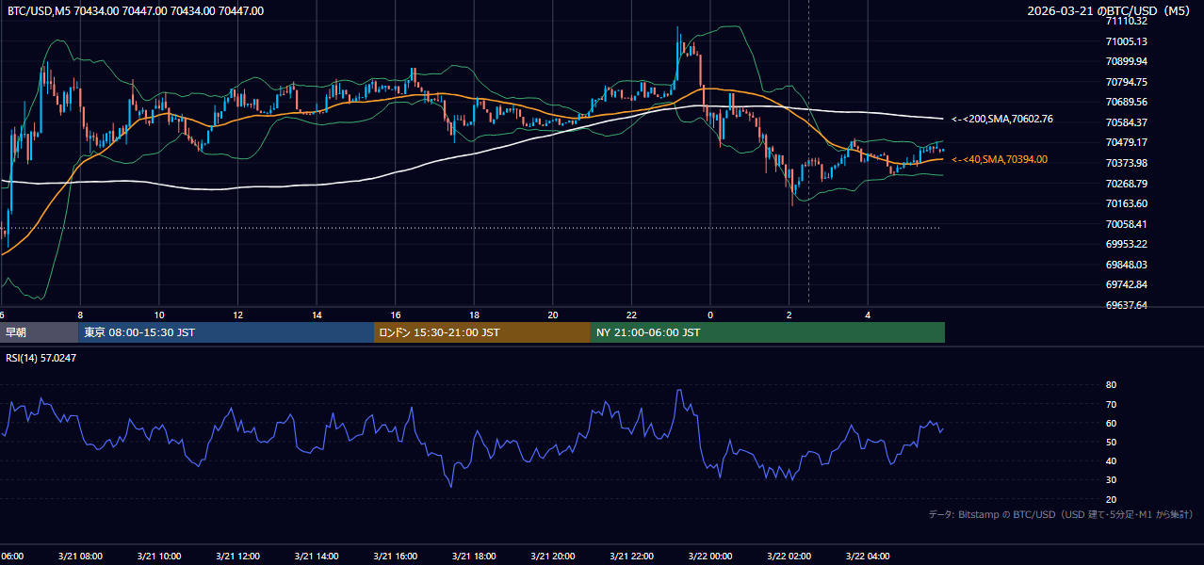1204x565 pixels.
Task: Click the BTC/USD,M5 OHLC header text
Action: pyautogui.click(x=136, y=10)
